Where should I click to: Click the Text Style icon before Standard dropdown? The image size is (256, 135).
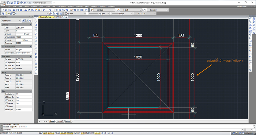(x=91, y=10)
